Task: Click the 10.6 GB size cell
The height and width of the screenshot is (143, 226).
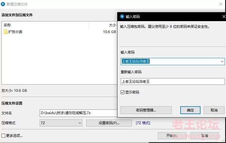Action: 109,32
